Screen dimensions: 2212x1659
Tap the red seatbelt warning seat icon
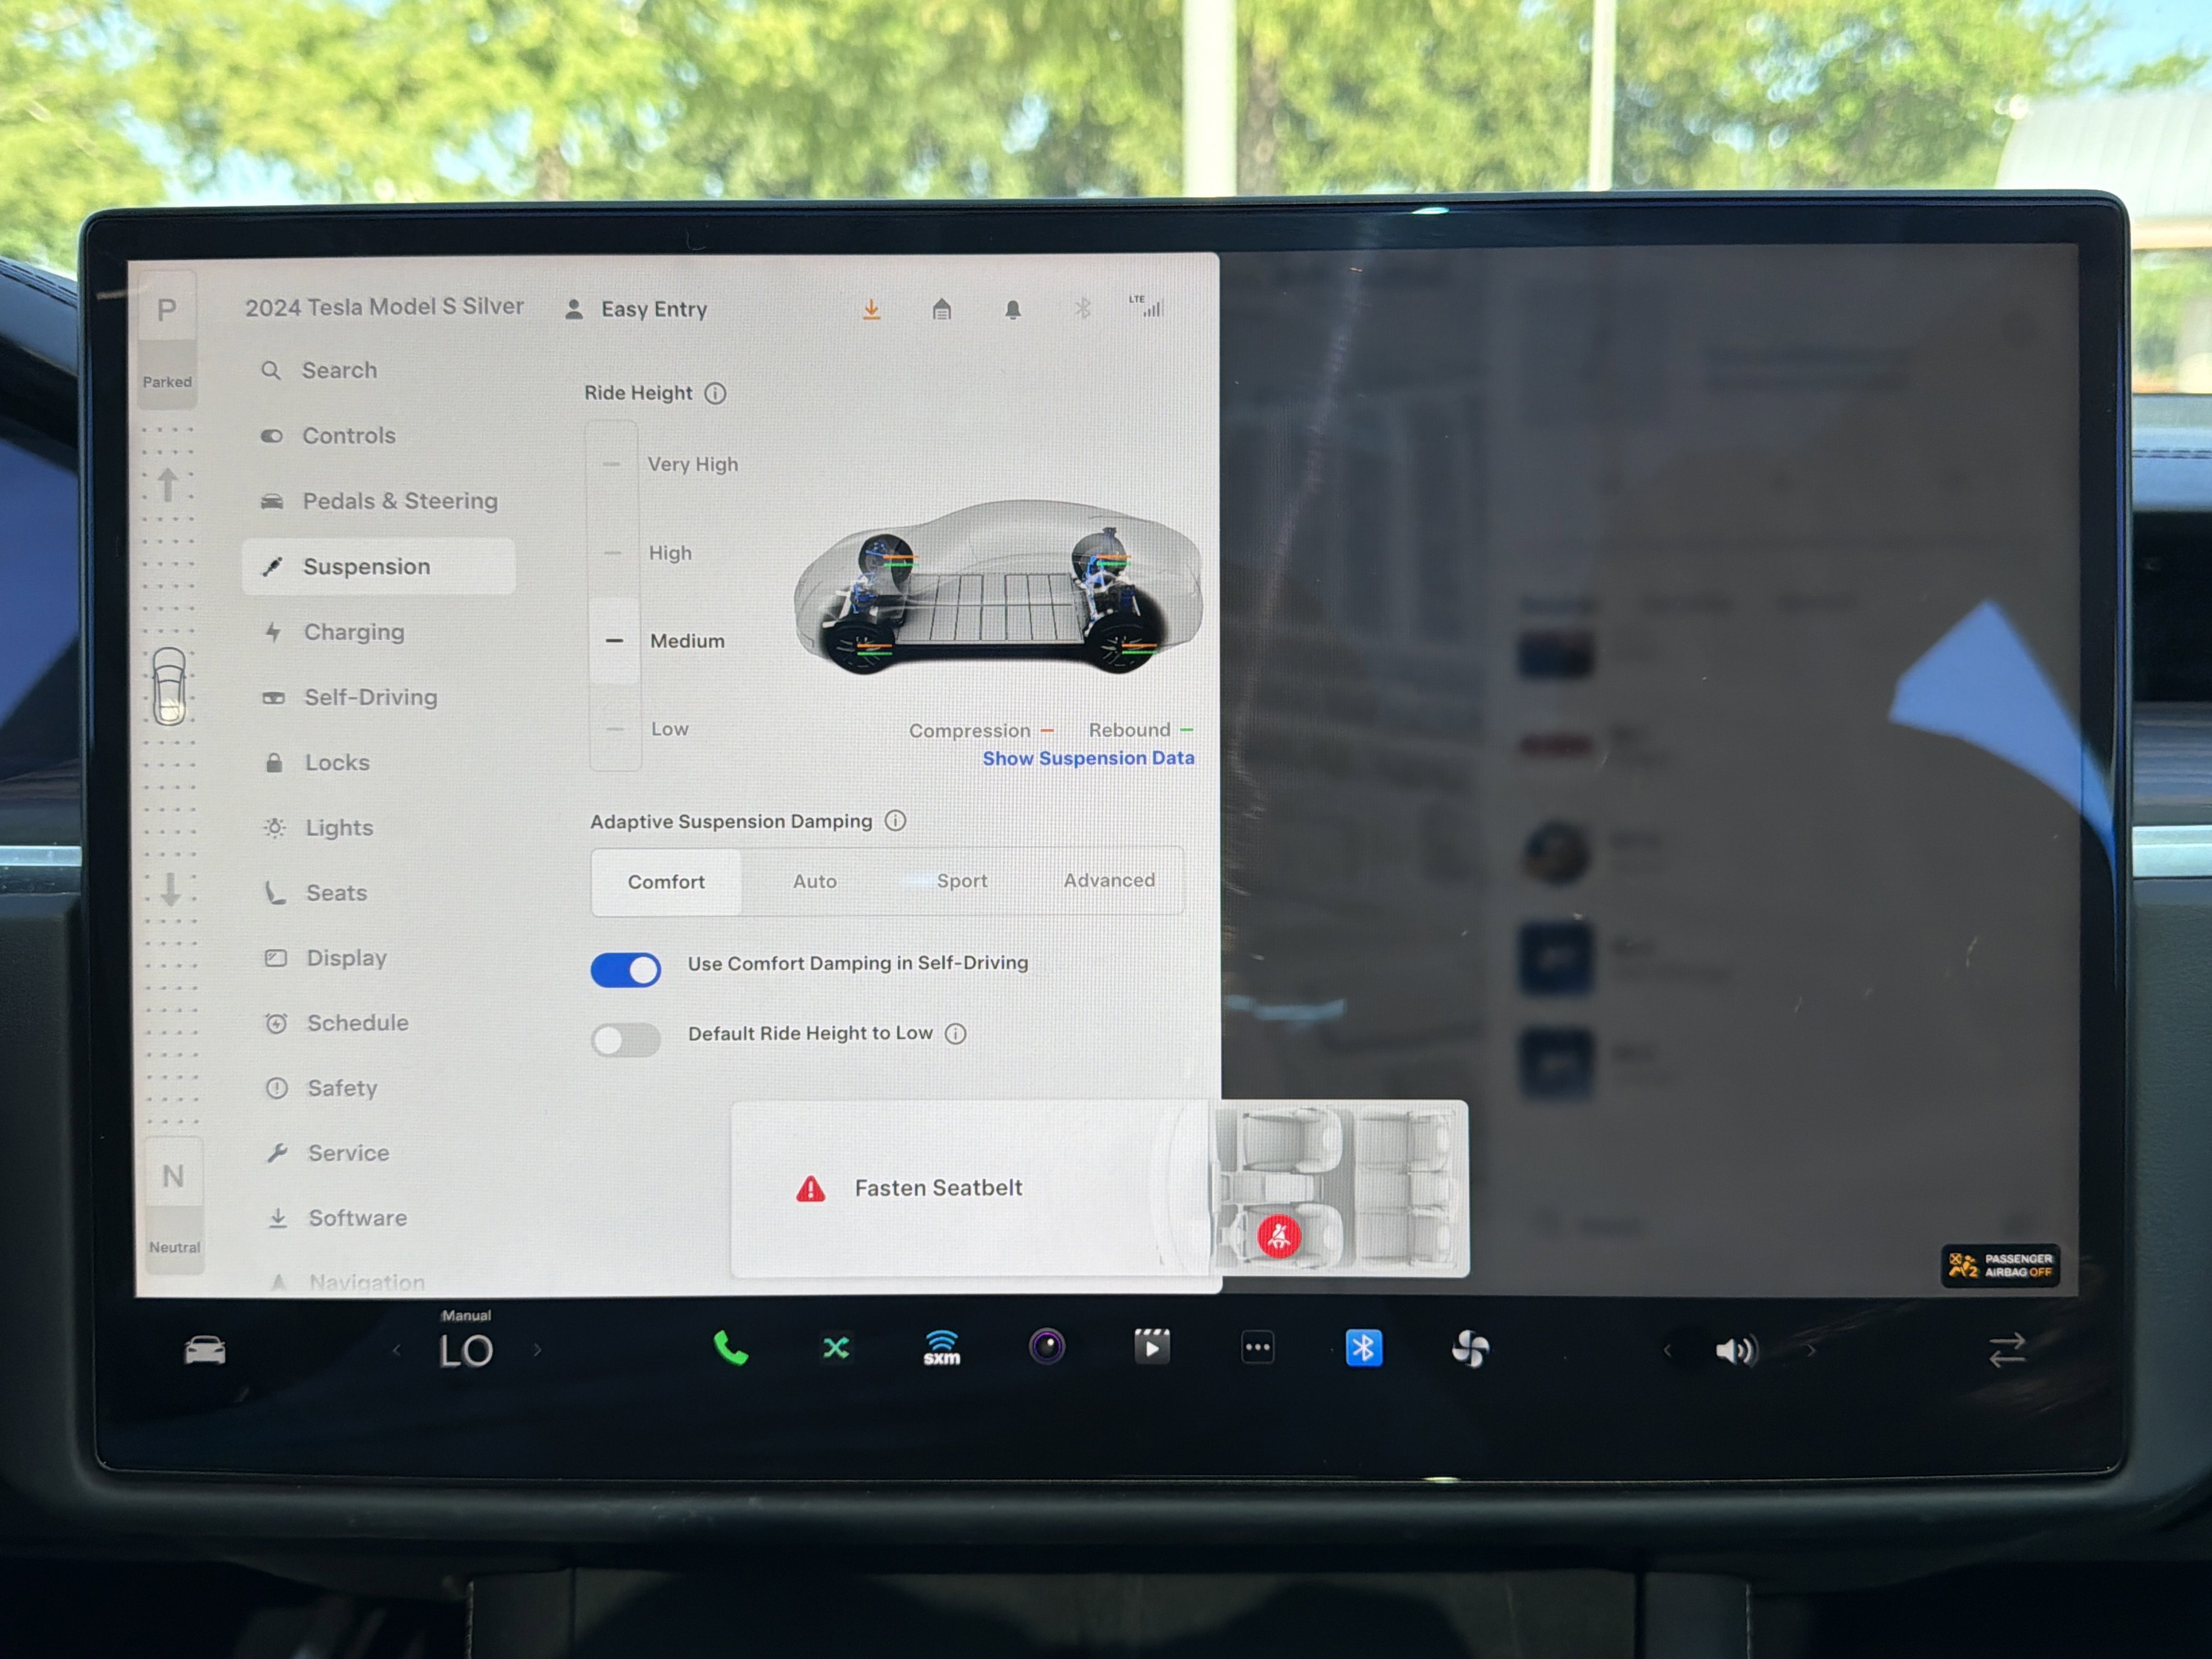click(x=1279, y=1237)
